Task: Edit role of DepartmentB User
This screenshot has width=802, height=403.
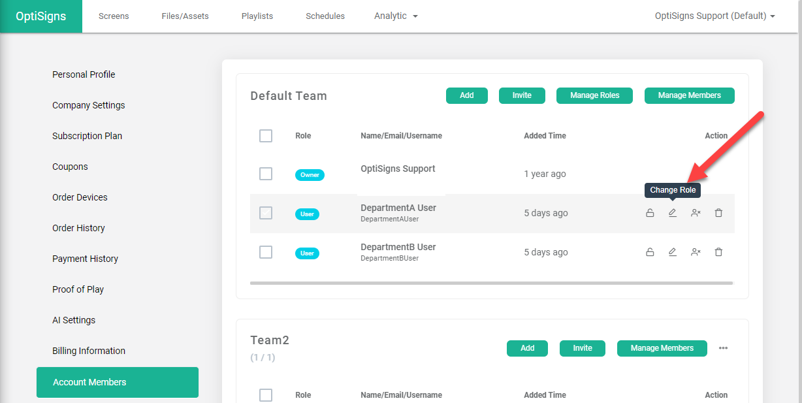Action: 673,252
